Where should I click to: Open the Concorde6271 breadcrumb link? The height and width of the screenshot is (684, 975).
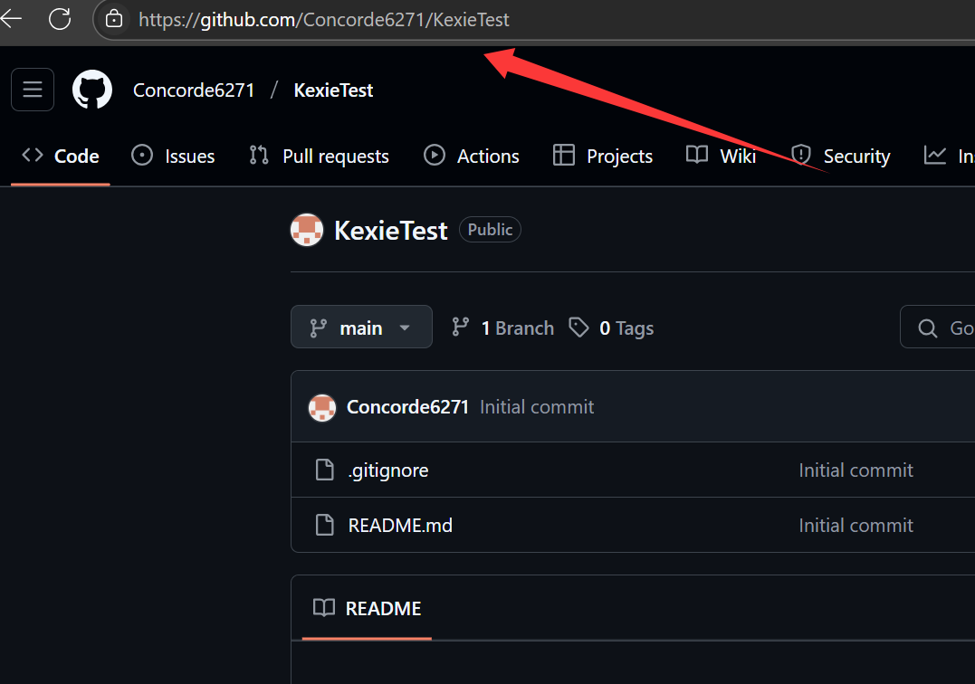pos(194,90)
